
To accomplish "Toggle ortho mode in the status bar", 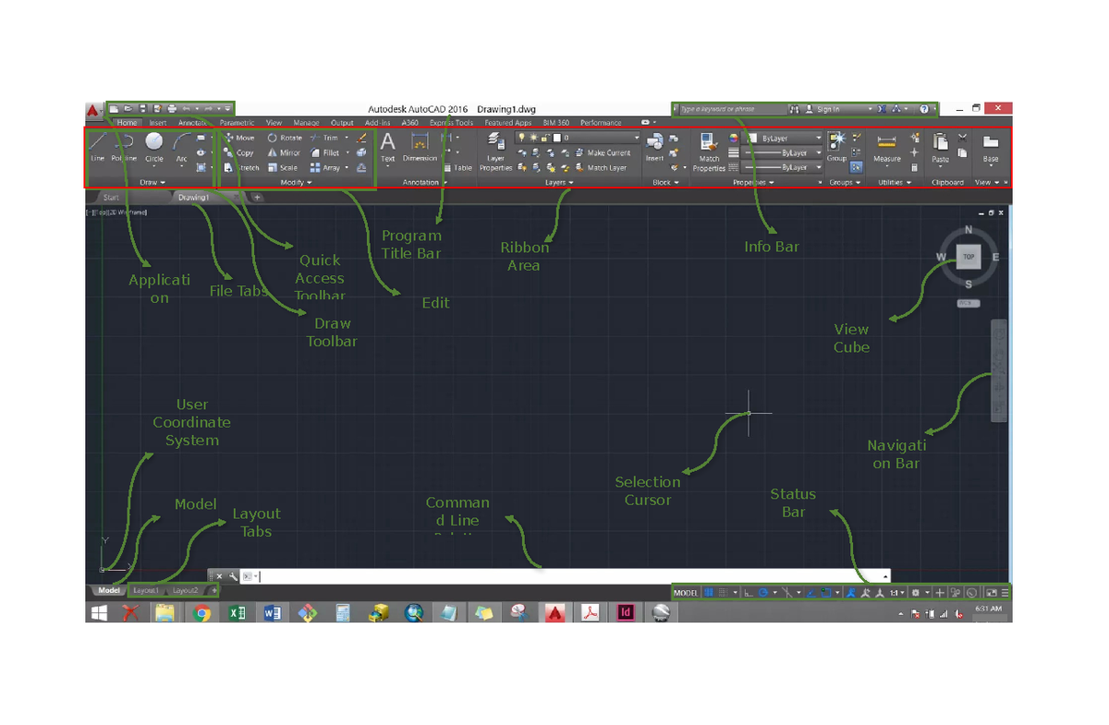I will 747,593.
